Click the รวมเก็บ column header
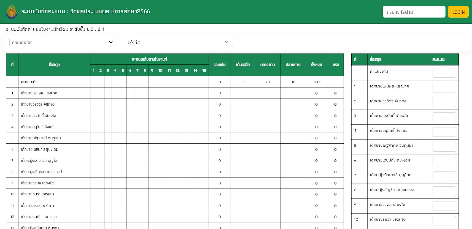Viewport: 472px width, 229px height. point(219,65)
